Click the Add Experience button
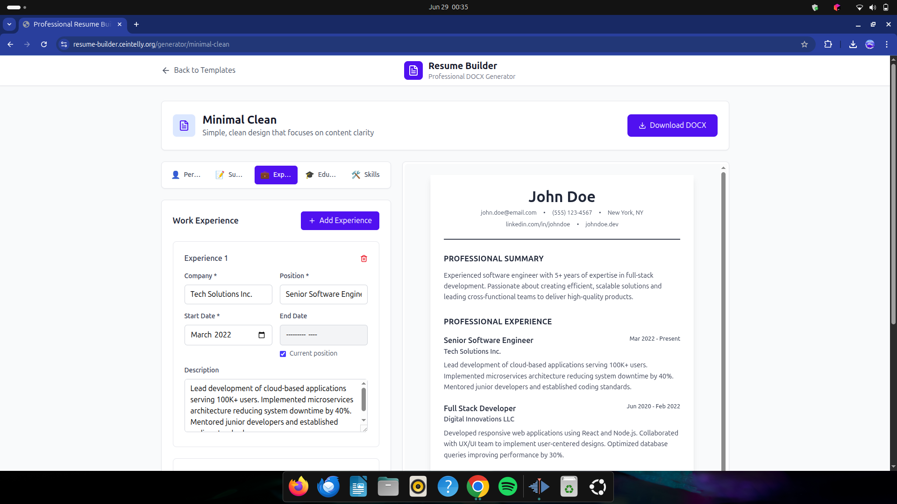This screenshot has height=504, width=897. 340,221
